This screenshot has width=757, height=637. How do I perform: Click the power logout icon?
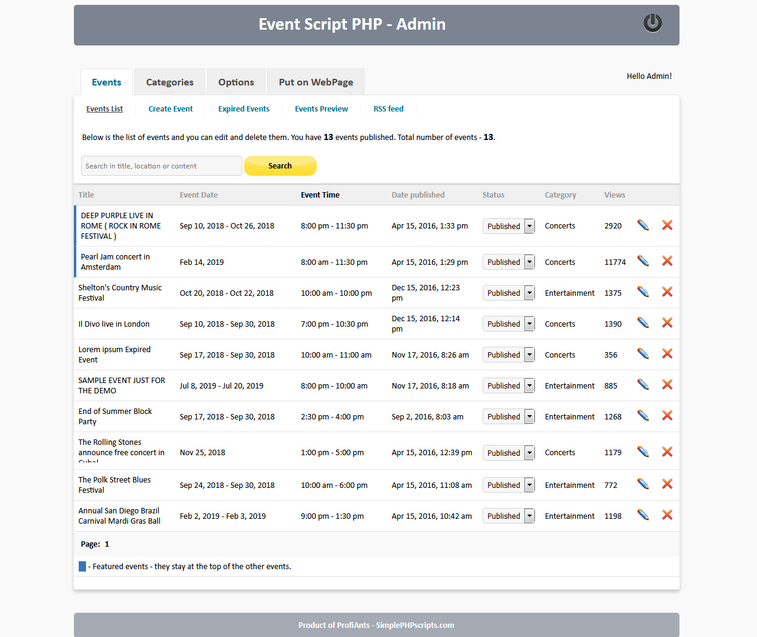(x=652, y=23)
